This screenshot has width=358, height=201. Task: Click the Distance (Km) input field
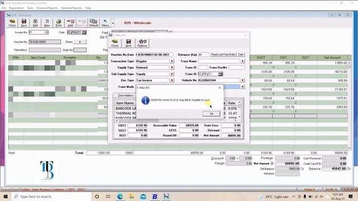[x=204, y=55]
